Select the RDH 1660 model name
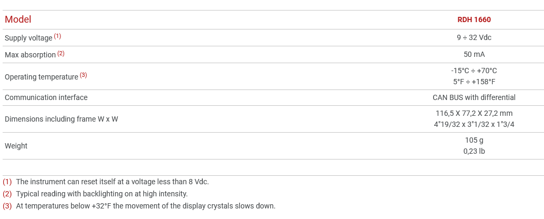Viewport: 544px width, 219px height. point(474,19)
